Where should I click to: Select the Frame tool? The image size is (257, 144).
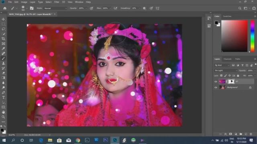click(x=3, y=44)
